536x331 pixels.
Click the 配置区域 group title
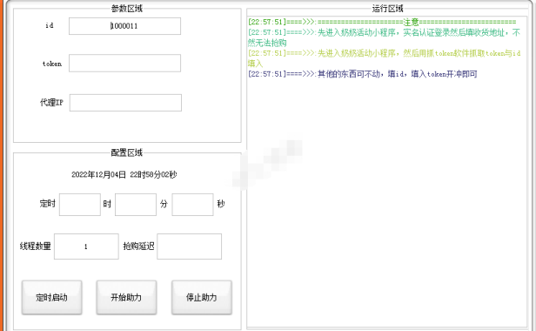(127, 152)
